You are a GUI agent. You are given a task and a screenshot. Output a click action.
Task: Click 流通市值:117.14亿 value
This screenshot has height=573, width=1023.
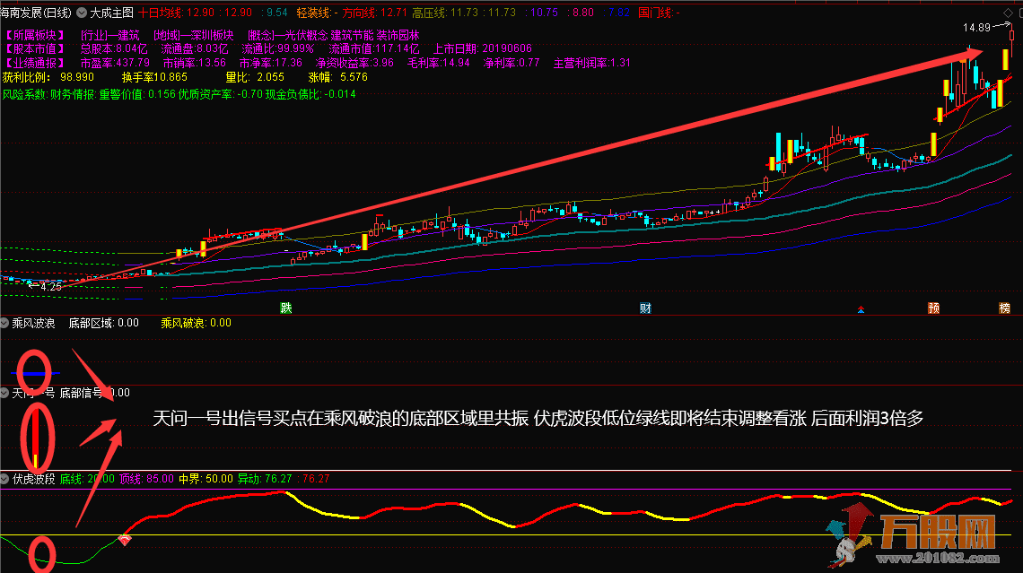pyautogui.click(x=374, y=49)
